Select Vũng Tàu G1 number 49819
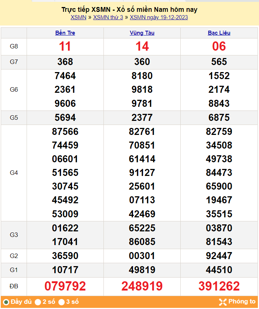Image resolution: width=259 pixels, height=309 pixels. 142,270
